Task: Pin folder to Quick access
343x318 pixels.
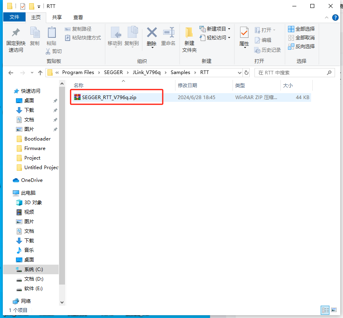Action: [x=16, y=40]
